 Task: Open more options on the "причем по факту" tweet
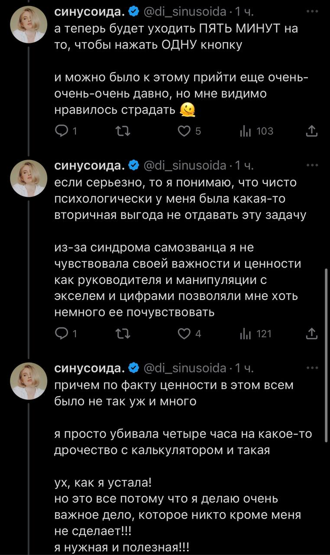pyautogui.click(x=312, y=368)
